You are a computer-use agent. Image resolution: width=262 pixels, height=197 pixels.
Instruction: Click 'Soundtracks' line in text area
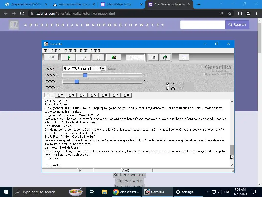click(x=52, y=165)
